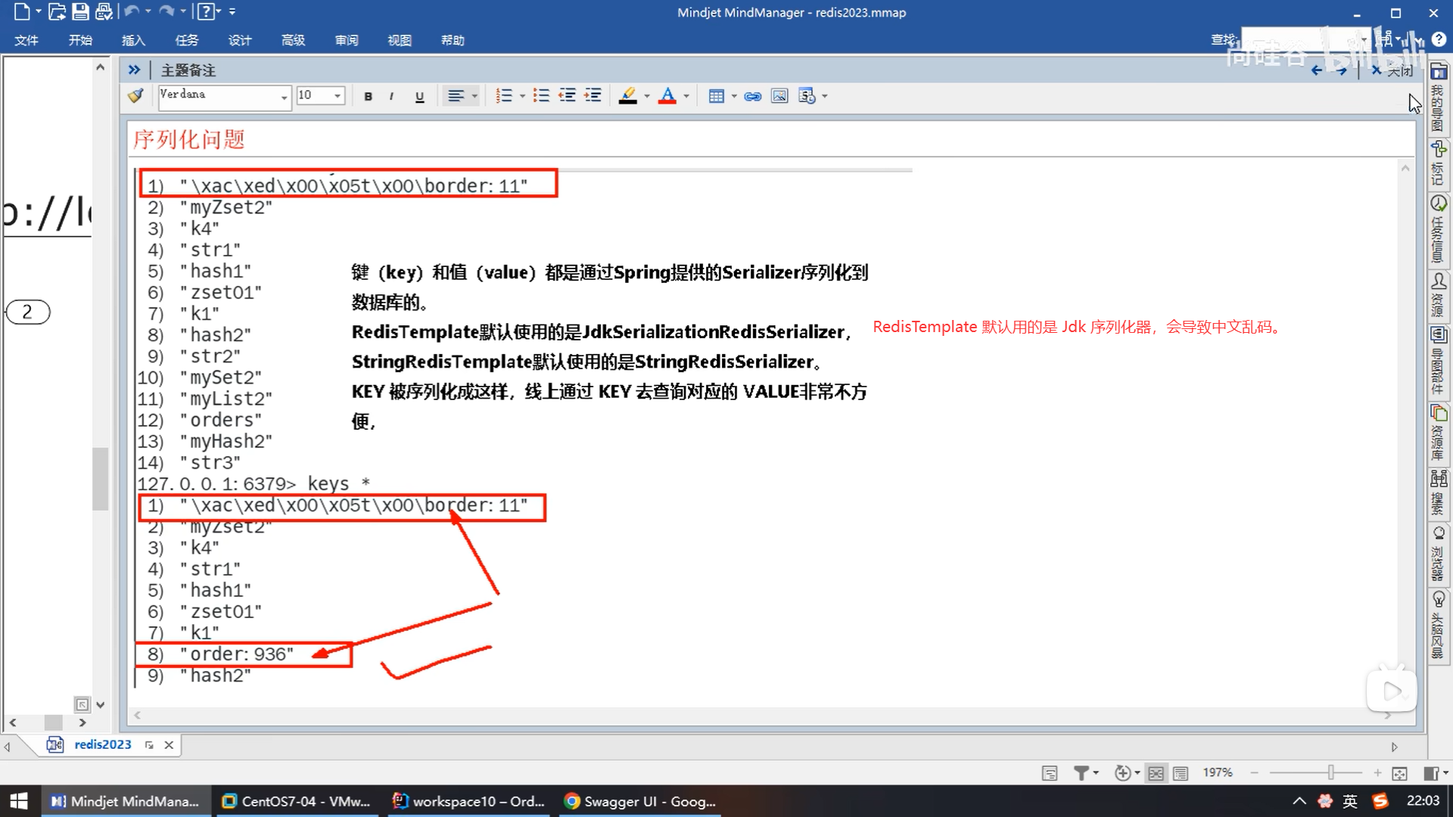Switch to the redis2023 document tab
The image size is (1453, 817).
pyautogui.click(x=102, y=744)
